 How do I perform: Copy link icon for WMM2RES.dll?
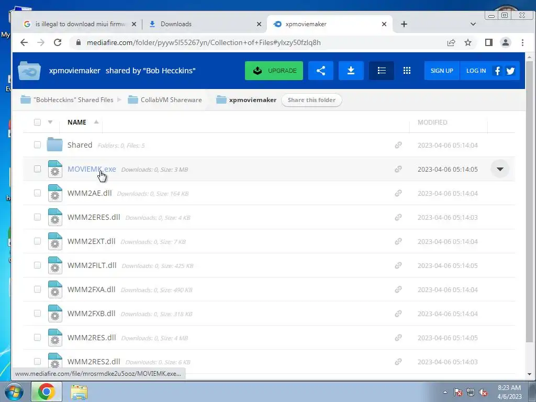pyautogui.click(x=398, y=338)
